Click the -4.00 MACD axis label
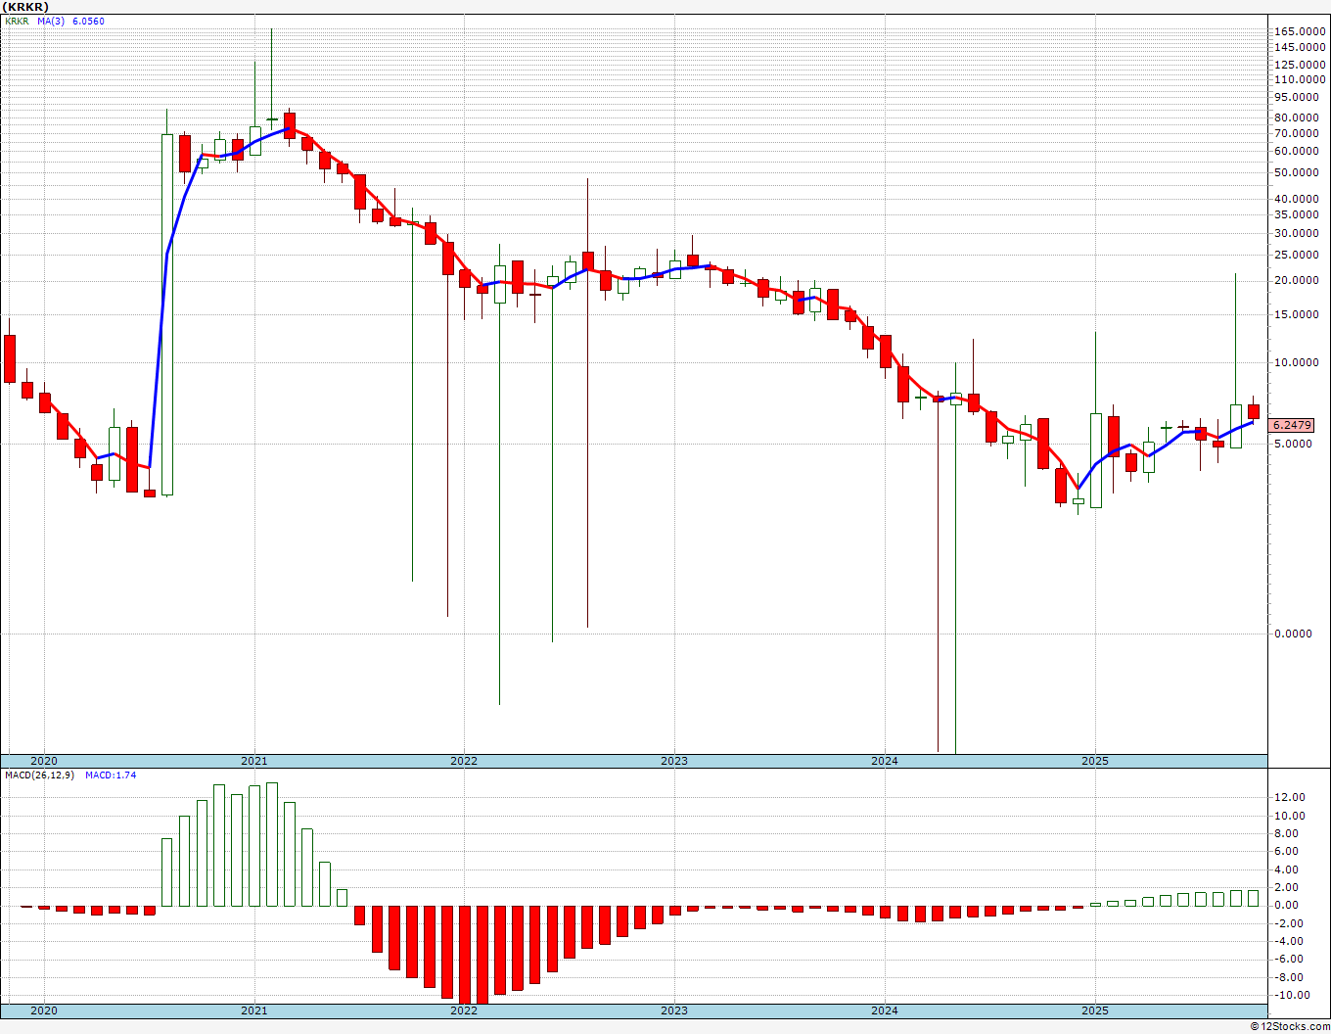This screenshot has width=1331, height=1034. click(x=1291, y=941)
